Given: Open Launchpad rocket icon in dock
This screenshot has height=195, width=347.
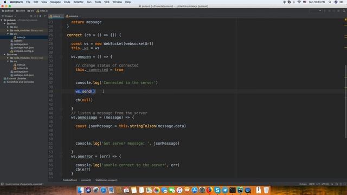Looking at the screenshot, I should point(96,190).
